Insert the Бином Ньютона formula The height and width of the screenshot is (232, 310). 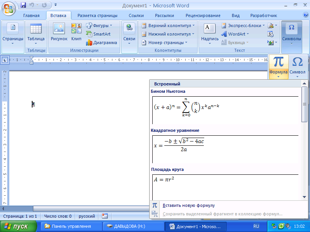[226, 110]
